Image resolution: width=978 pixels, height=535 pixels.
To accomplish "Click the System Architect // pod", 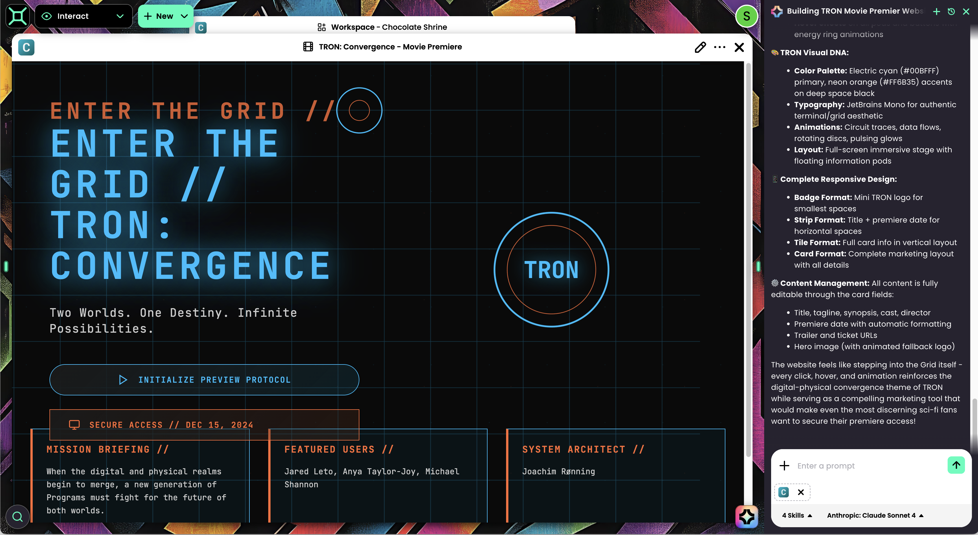I will point(616,476).
